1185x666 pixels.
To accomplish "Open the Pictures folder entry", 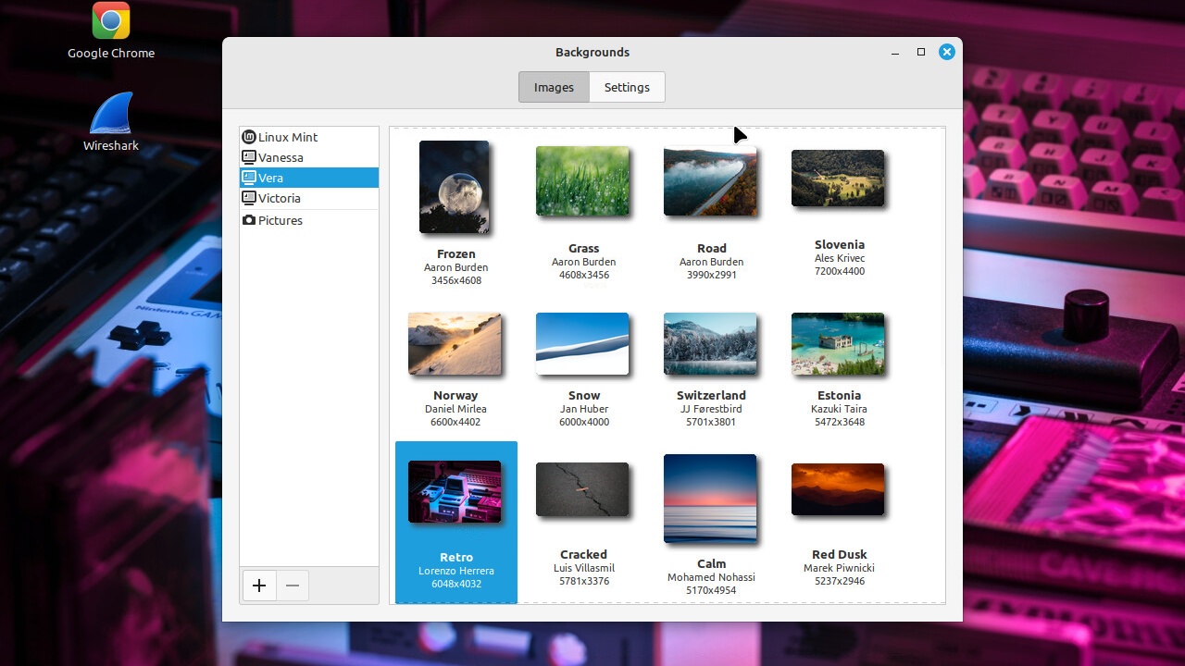I will [x=309, y=220].
